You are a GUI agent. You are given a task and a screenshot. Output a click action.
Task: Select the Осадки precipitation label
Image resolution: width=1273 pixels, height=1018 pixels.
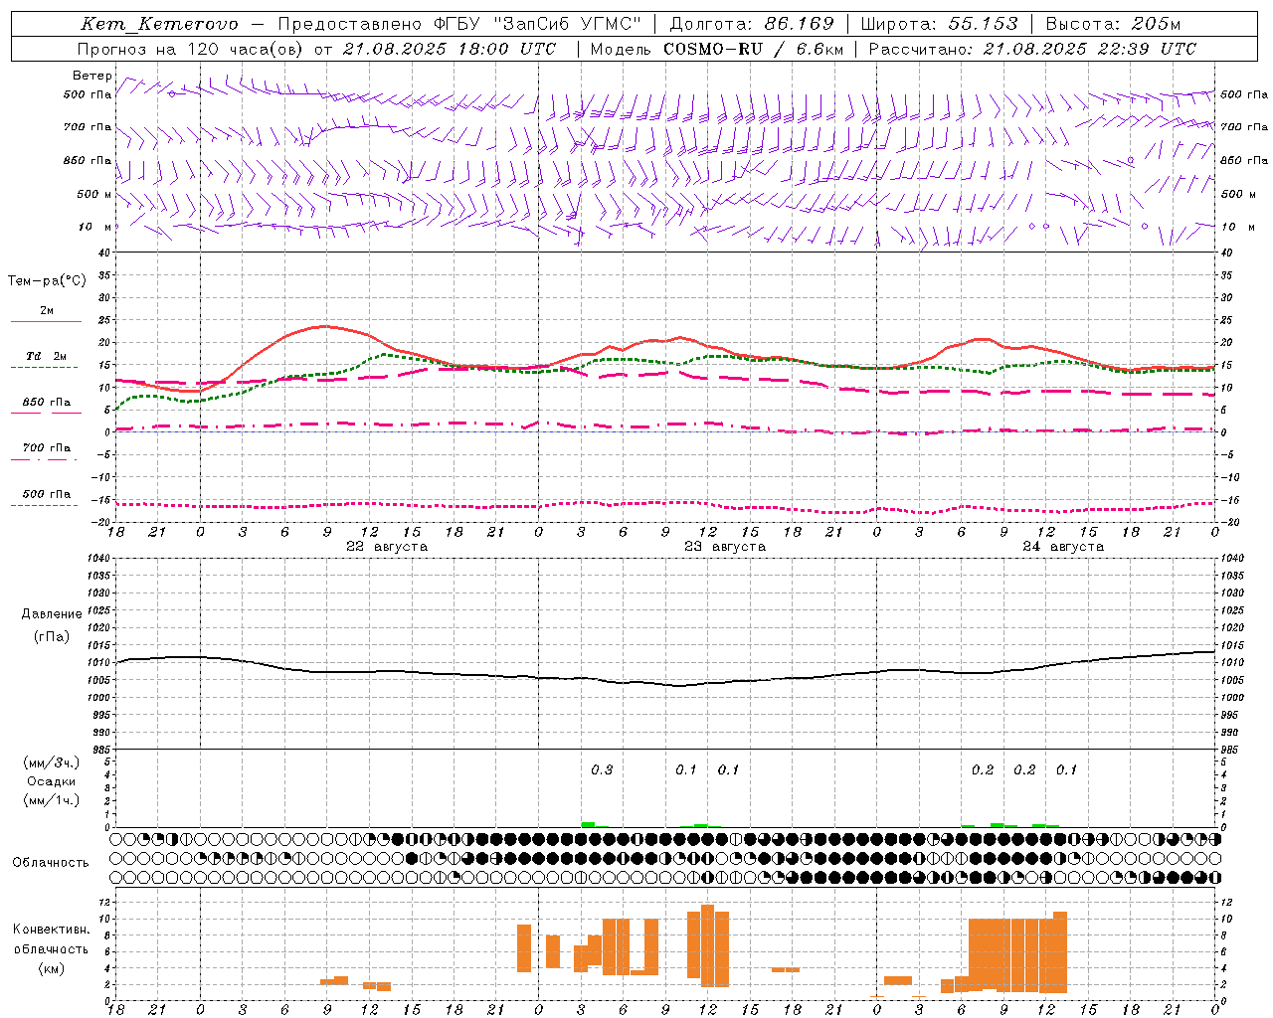click(x=52, y=781)
